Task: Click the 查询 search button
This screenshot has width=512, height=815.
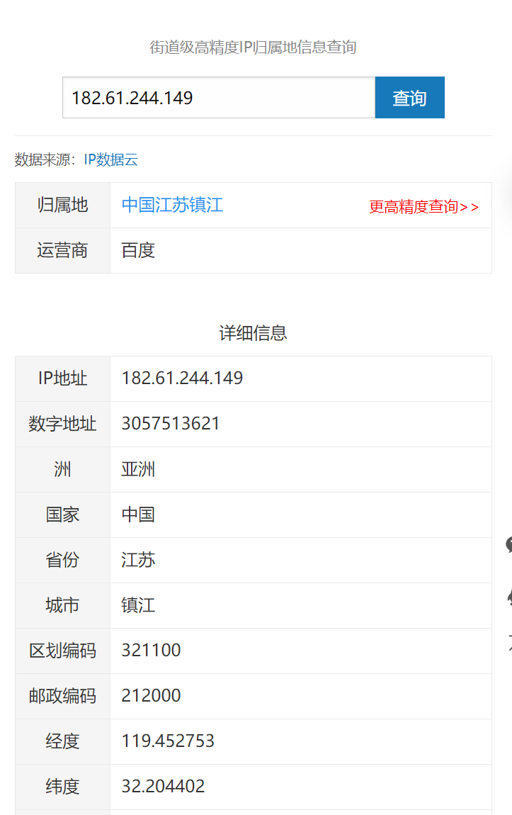Action: pos(410,98)
